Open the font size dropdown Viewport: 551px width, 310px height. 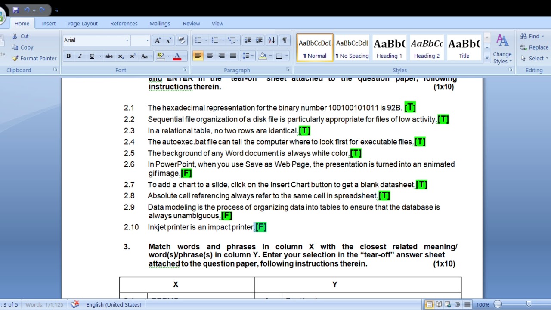147,40
